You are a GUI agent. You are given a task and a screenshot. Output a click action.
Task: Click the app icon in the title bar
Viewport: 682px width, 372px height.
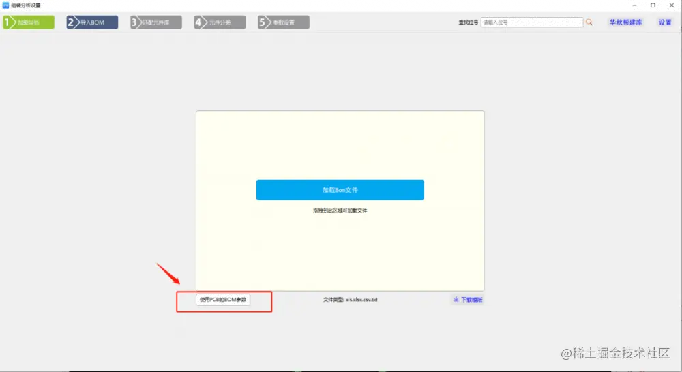(x=5, y=5)
